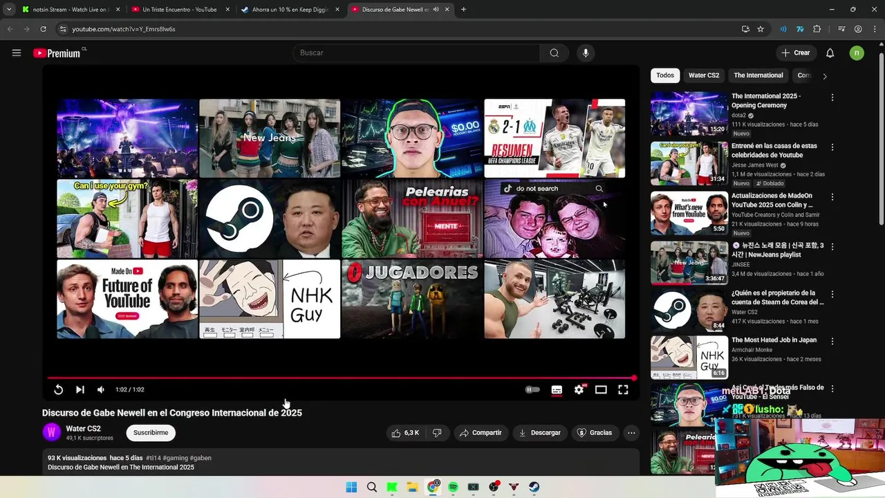885x498 pixels.
Task: Open the notifications bell
Action: click(x=830, y=53)
